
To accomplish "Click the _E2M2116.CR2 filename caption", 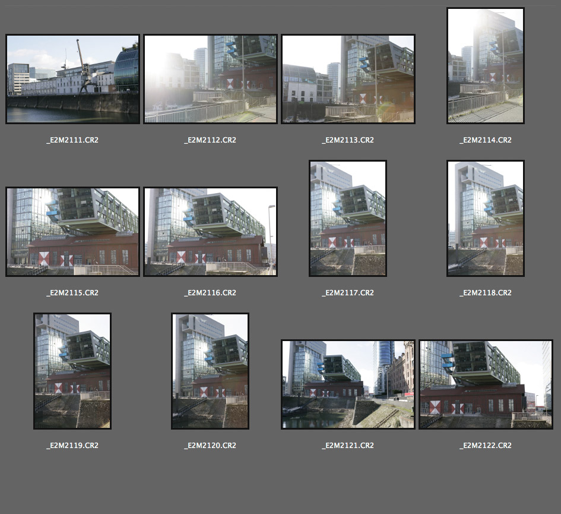I will tap(210, 293).
